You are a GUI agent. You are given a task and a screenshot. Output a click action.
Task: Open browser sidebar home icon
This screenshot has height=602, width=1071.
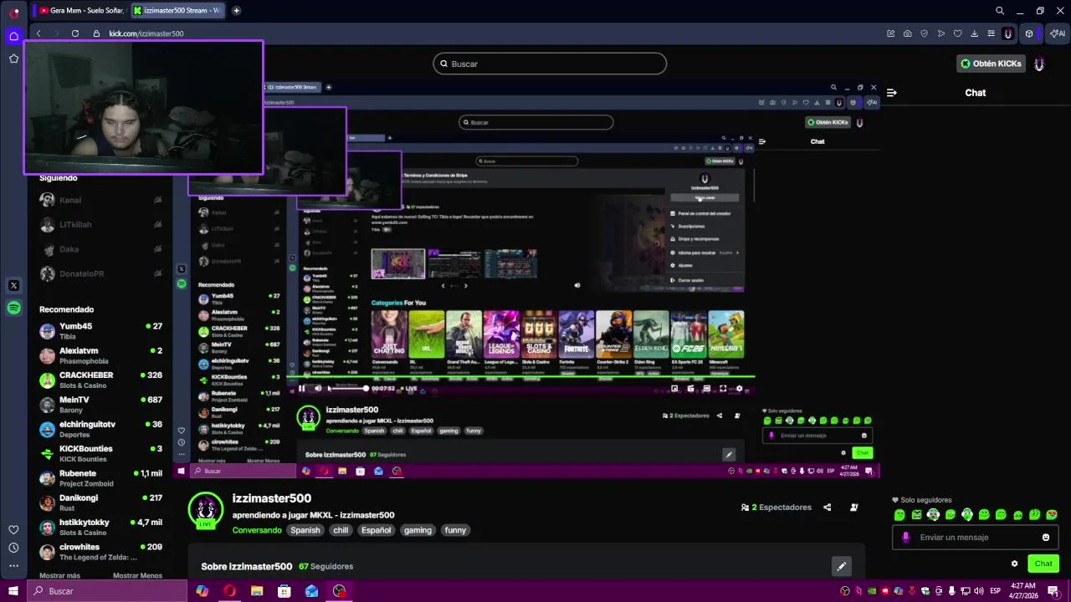[x=13, y=36]
